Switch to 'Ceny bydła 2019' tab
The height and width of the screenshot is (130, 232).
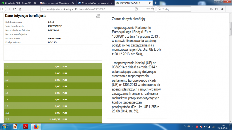coord(18,3)
